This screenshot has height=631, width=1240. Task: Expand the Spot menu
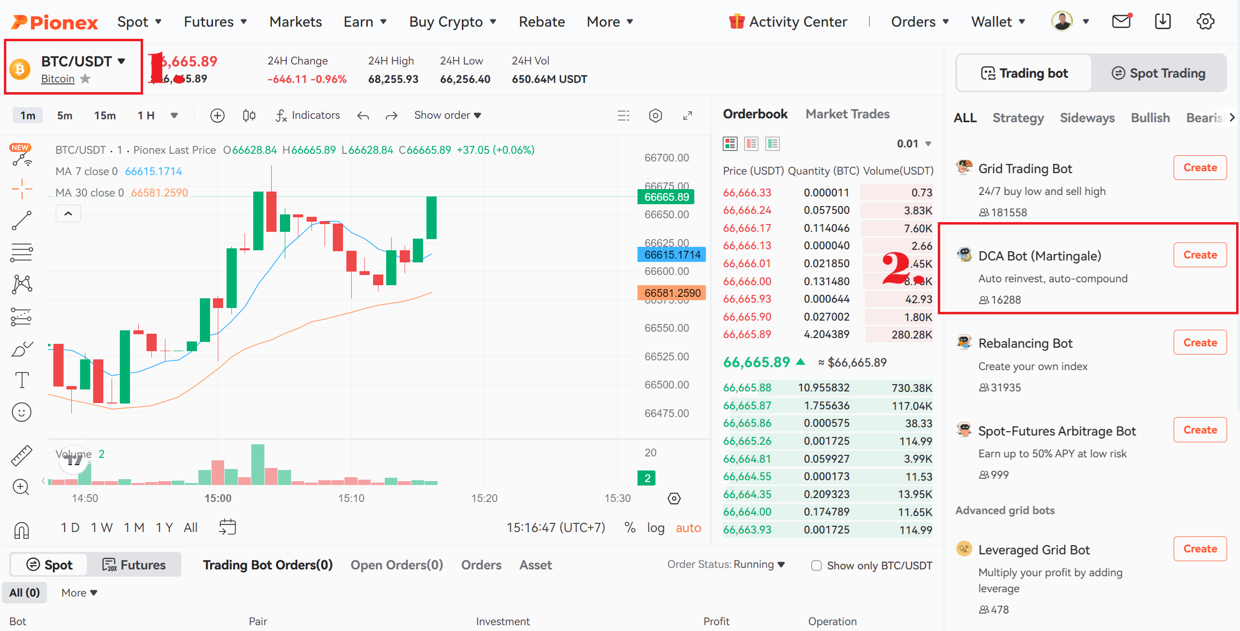click(139, 22)
